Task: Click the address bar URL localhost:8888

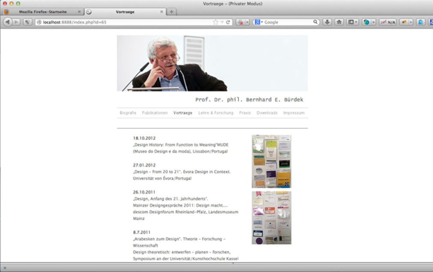Action: (75, 22)
